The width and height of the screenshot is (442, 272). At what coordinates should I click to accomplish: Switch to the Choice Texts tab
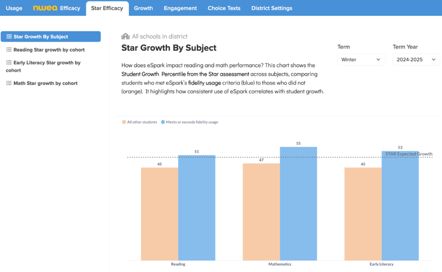224,8
